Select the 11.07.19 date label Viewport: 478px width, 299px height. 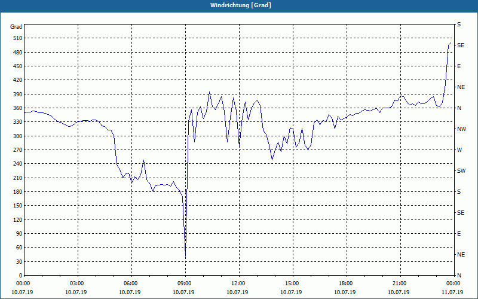452,292
